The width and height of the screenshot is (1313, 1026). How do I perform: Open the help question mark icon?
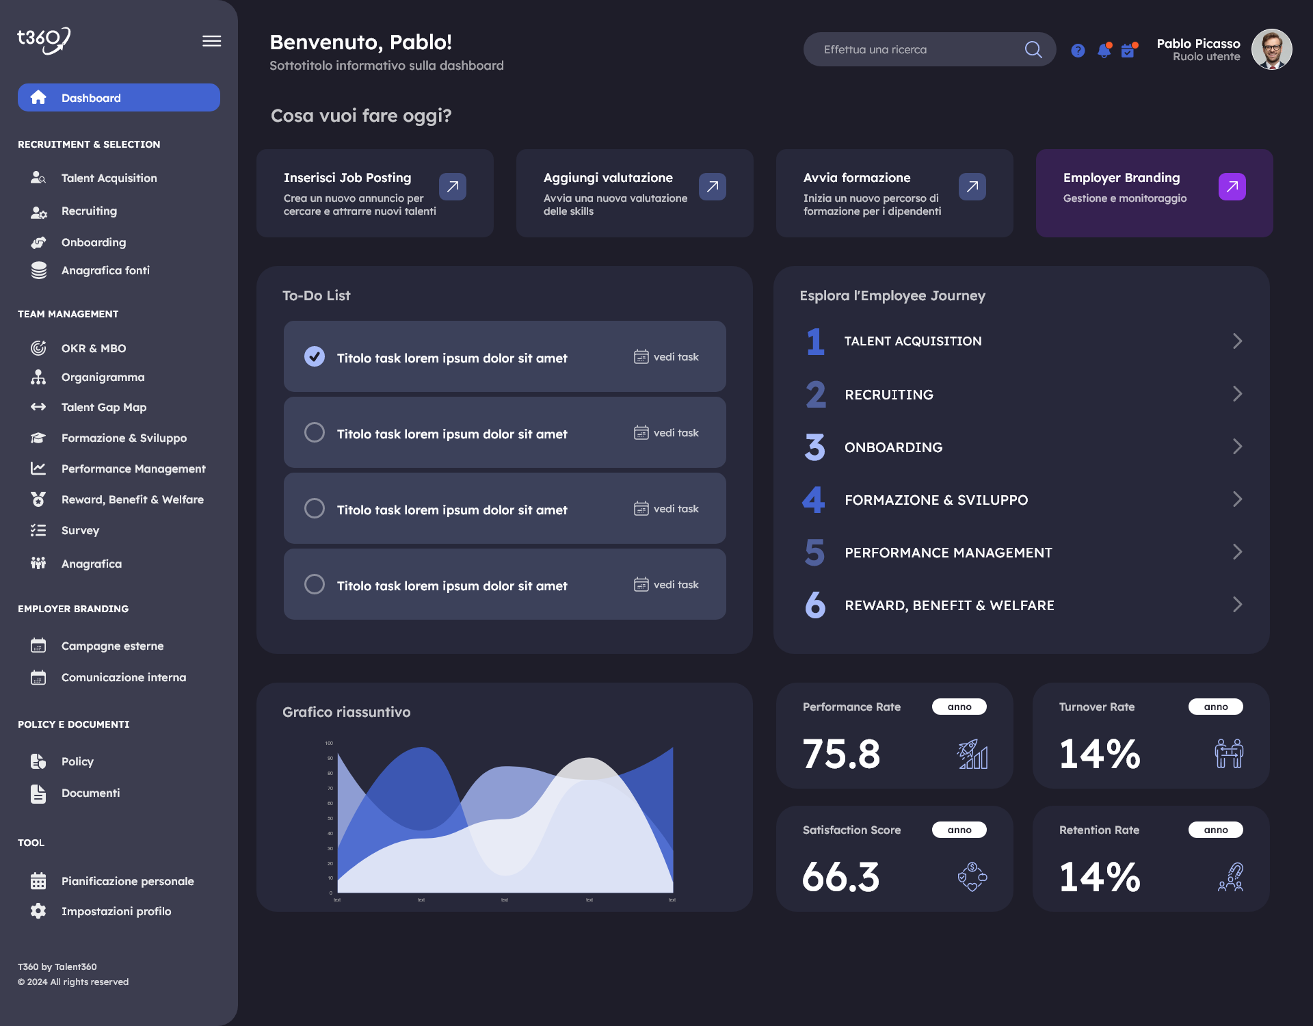(x=1078, y=51)
